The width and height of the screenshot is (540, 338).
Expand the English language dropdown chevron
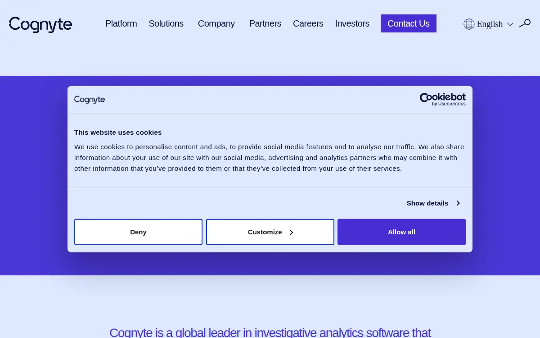coord(510,24)
